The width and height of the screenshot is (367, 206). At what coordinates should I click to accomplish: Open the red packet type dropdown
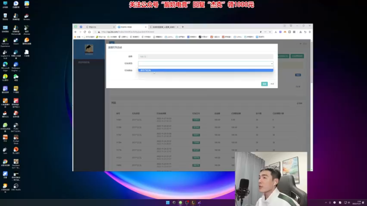(206, 64)
